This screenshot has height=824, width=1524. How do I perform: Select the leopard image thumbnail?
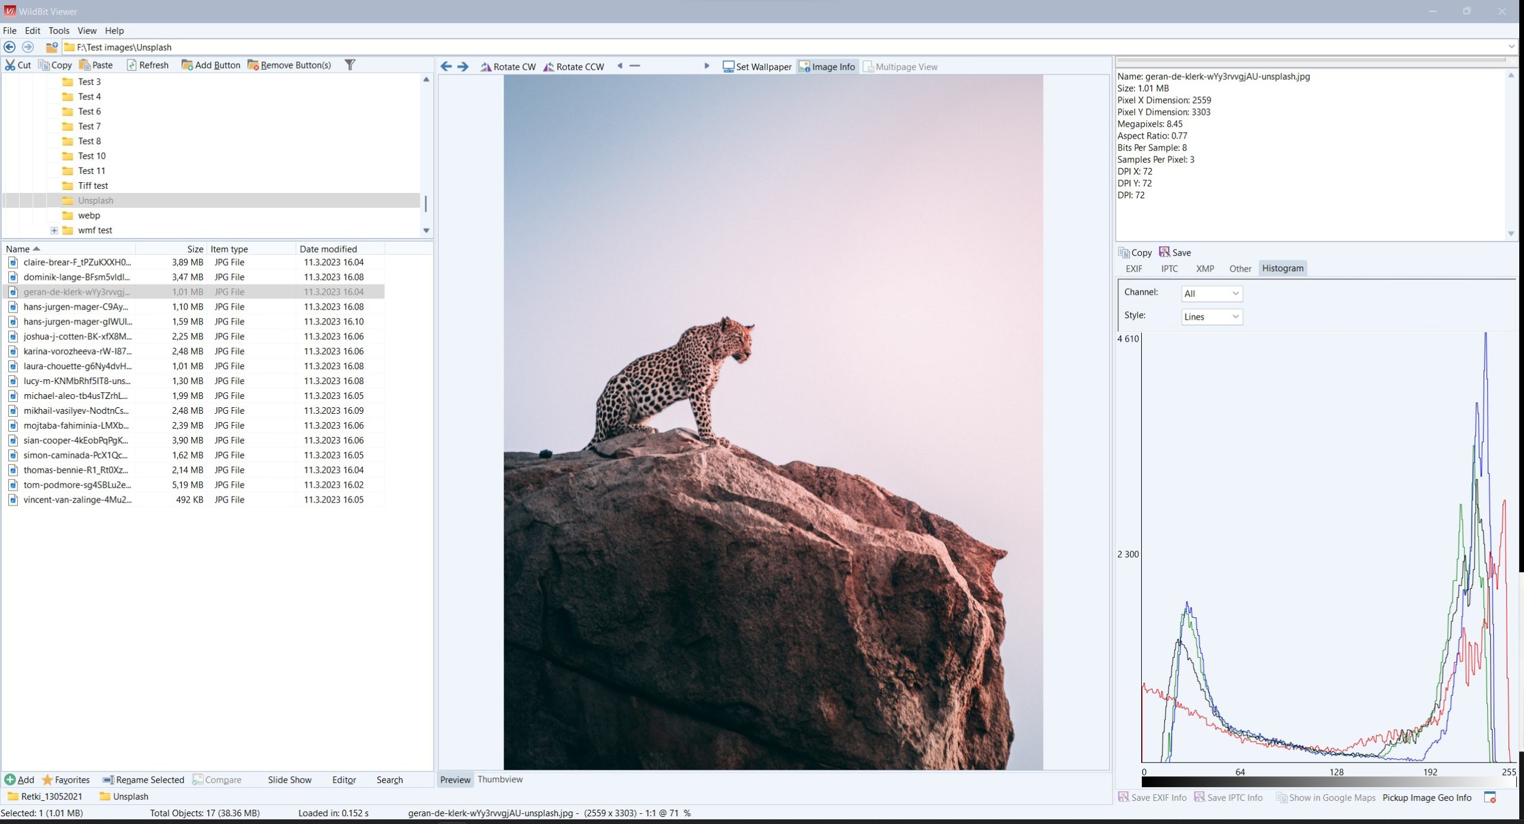(76, 291)
